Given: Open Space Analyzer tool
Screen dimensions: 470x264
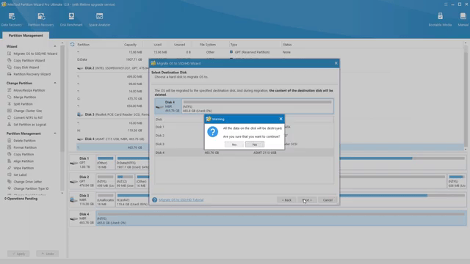Looking at the screenshot, I should click(100, 20).
